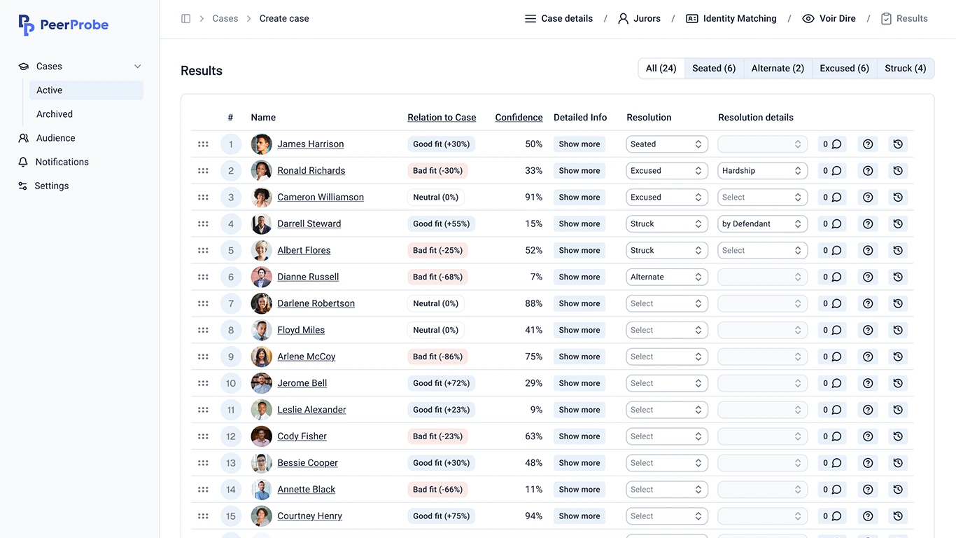The width and height of the screenshot is (956, 538).
Task: Click the PeerProbe logo
Action: pos(64,25)
